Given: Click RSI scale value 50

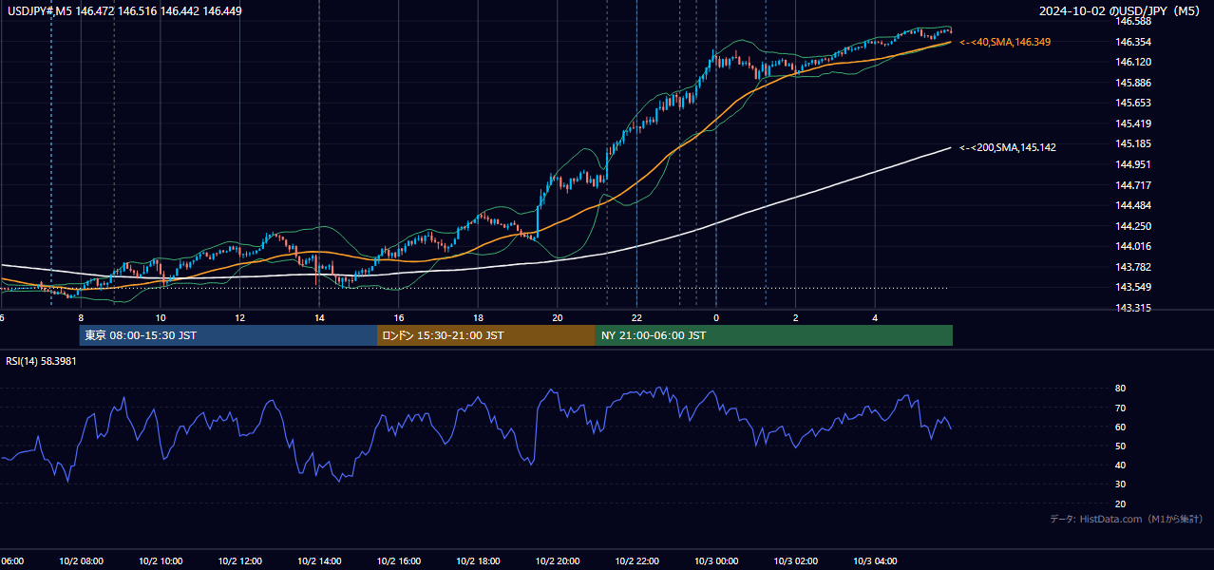Looking at the screenshot, I should pos(1120,446).
